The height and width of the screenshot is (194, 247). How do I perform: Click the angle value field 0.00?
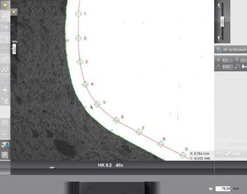(227, 67)
